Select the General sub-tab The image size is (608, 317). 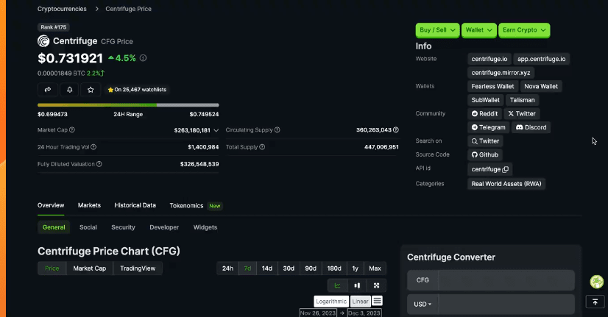coord(54,227)
